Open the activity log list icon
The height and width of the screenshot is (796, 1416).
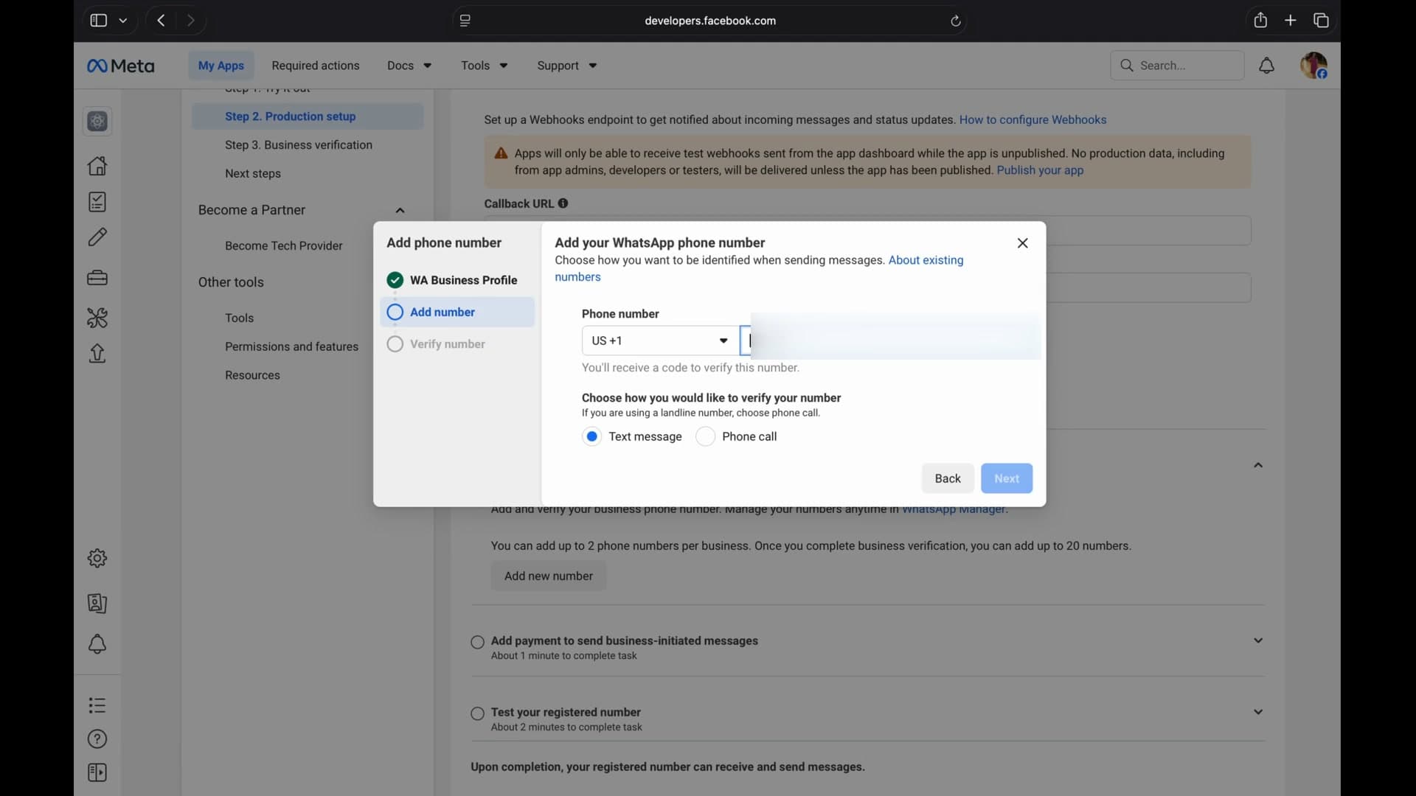pos(97,706)
